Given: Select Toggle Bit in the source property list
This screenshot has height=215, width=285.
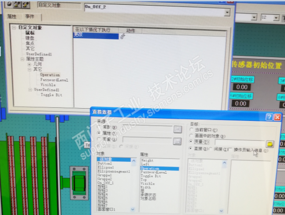Looking at the screenshot, I should [x=151, y=176].
